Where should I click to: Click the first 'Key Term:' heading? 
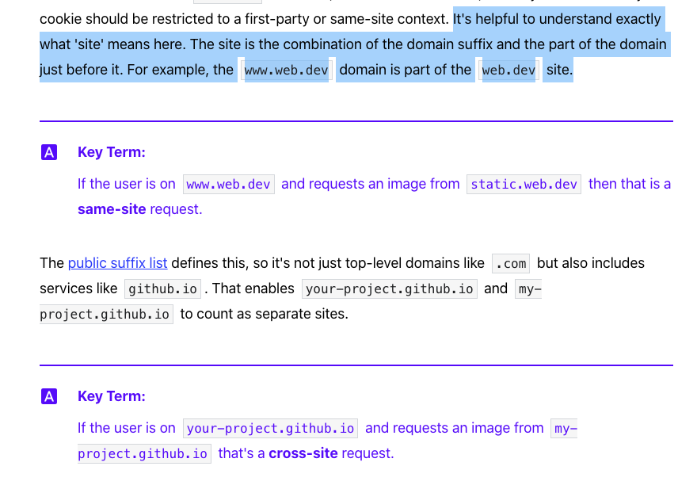click(112, 152)
